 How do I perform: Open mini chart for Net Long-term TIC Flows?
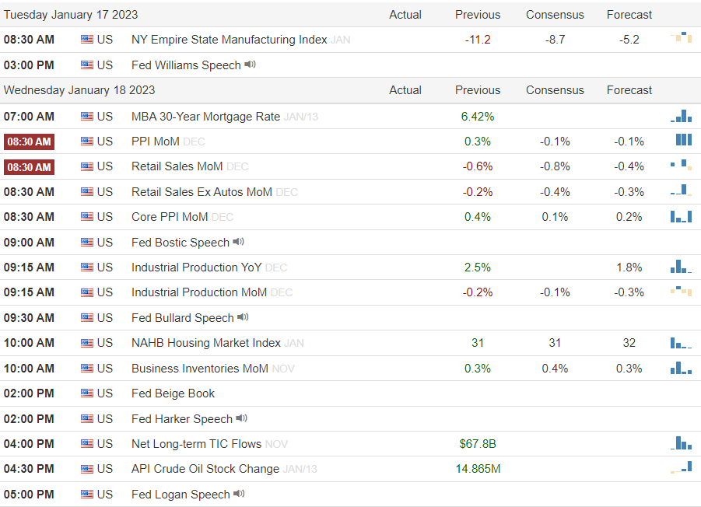(681, 443)
